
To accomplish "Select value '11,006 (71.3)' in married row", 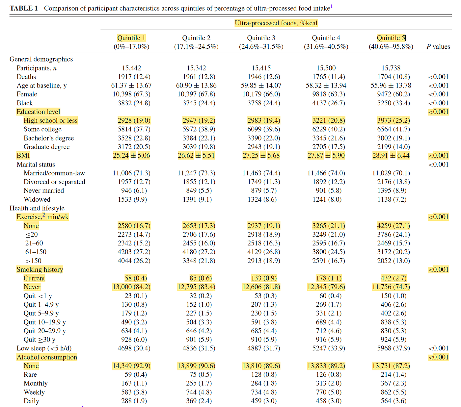I will (x=131, y=173).
